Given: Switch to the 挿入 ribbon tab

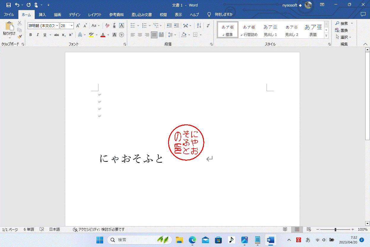Looking at the screenshot, I should [42, 15].
